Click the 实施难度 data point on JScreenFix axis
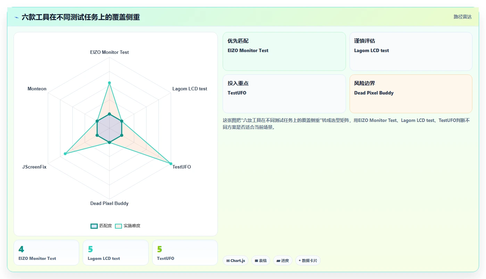The width and height of the screenshot is (486, 279). click(65, 154)
